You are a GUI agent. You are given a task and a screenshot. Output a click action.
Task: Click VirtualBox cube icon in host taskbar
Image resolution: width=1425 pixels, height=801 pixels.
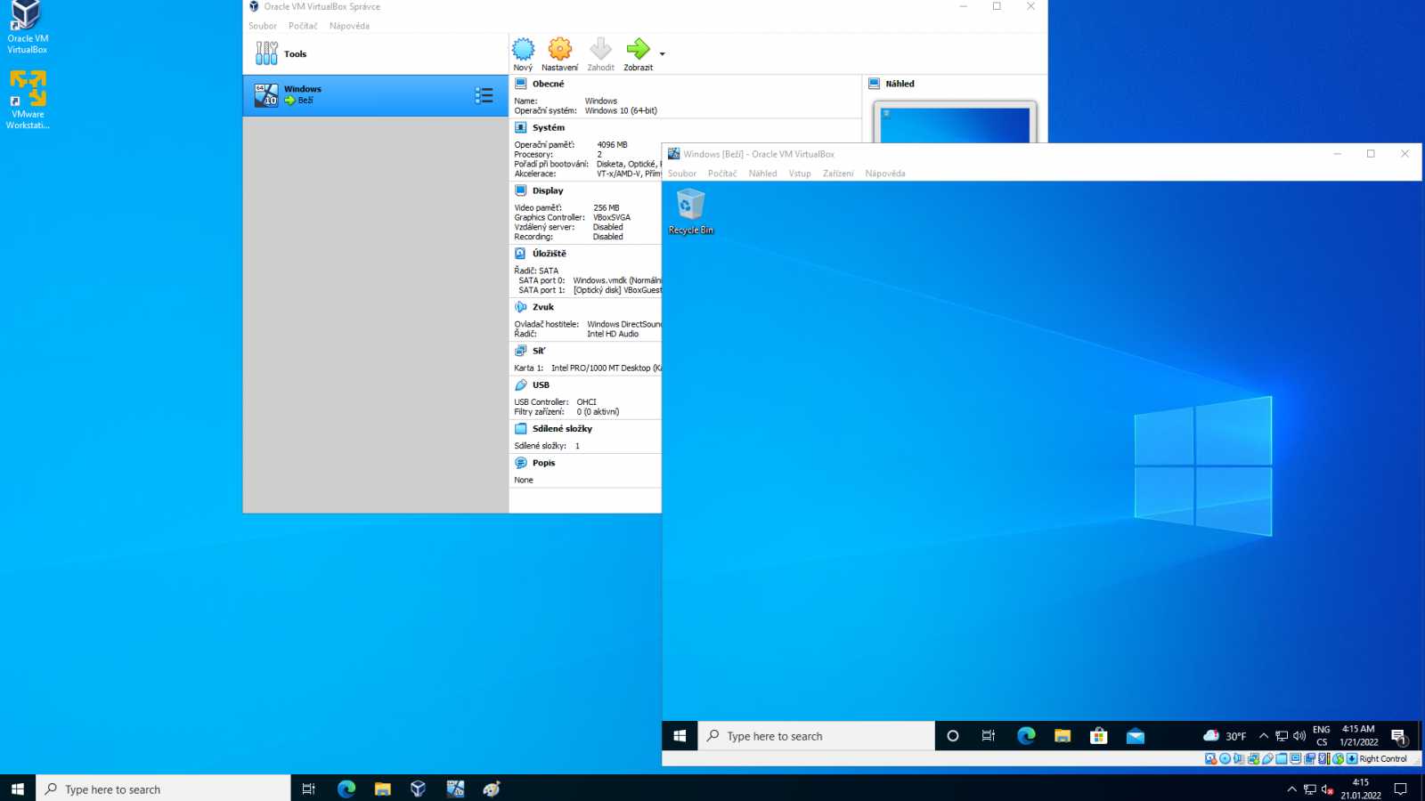point(418,789)
